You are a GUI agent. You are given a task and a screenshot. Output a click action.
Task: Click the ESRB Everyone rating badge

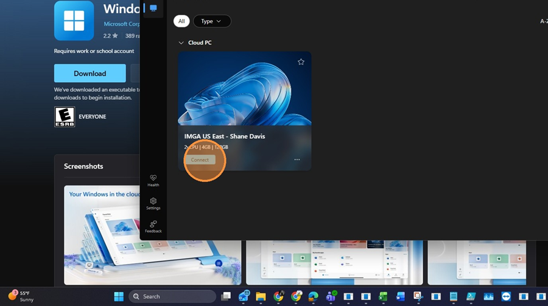click(65, 116)
